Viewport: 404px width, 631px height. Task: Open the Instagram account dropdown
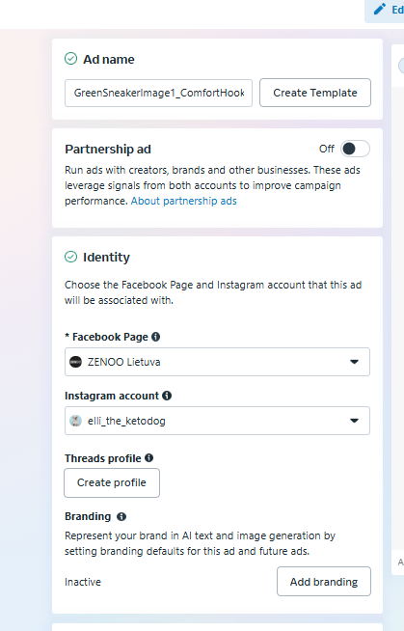[217, 421]
